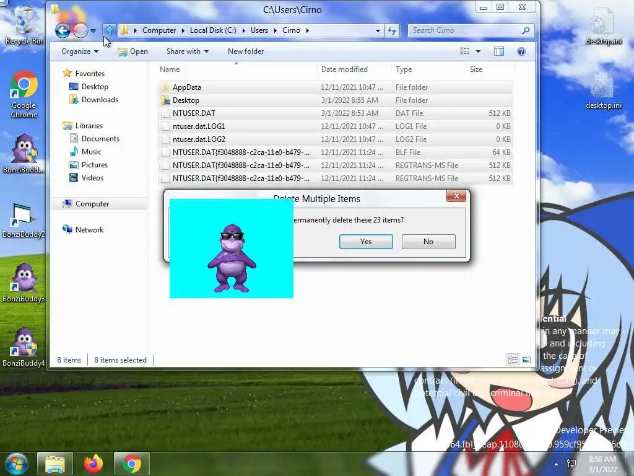Viewport: 634px width, 476px height.
Task: Select BonziBudd... installer desktop icon
Action: click(x=24, y=154)
